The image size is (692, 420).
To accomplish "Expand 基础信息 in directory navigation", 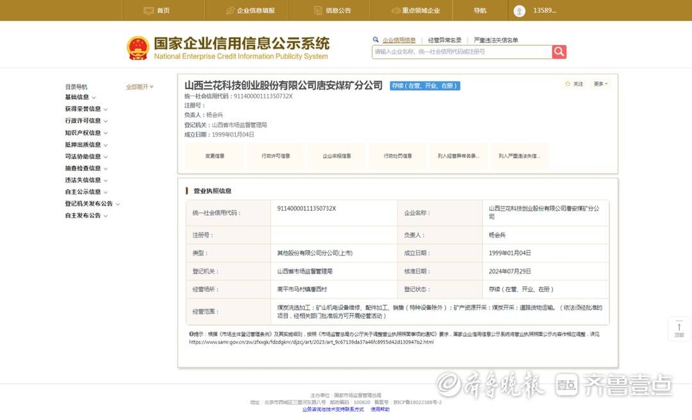I will click(80, 97).
